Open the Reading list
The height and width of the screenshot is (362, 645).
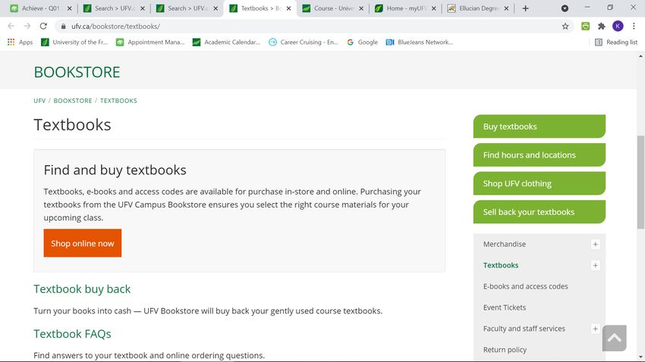616,42
